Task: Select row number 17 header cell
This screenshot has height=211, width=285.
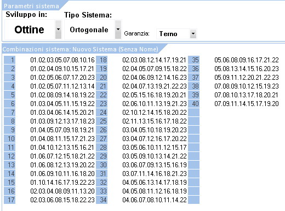Action: tap(9, 200)
